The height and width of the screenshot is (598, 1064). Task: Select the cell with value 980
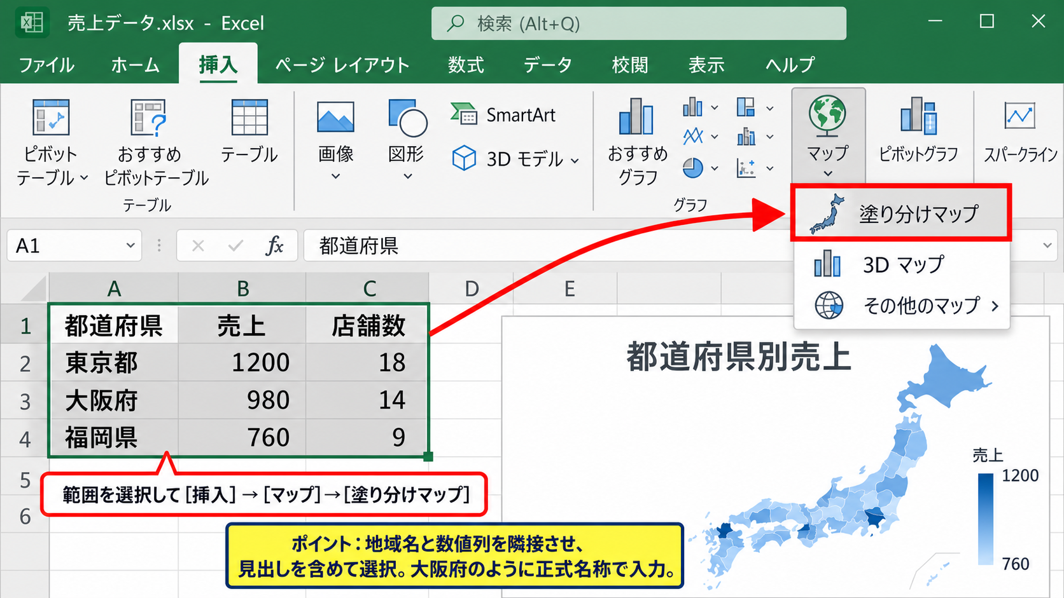pos(242,400)
